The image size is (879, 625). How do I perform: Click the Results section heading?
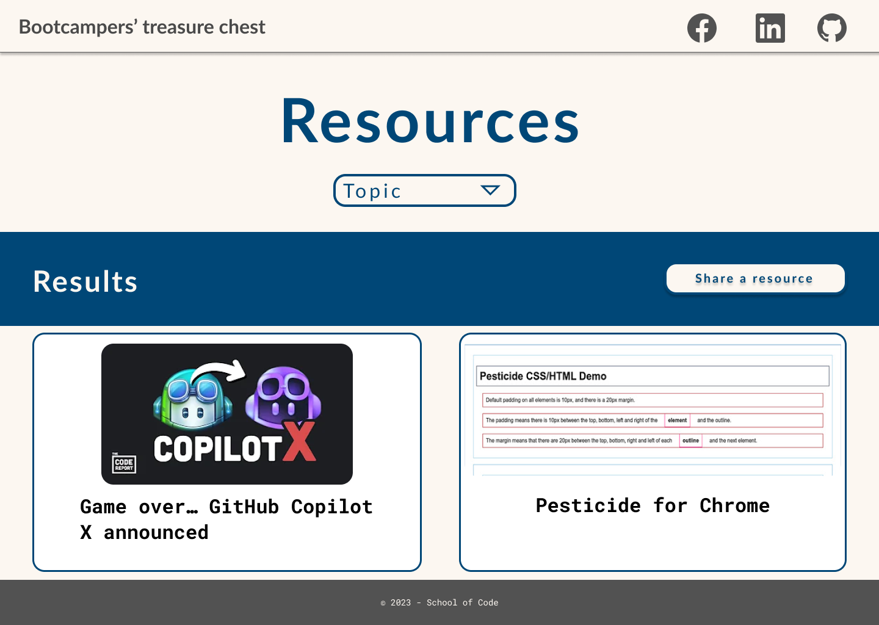85,281
